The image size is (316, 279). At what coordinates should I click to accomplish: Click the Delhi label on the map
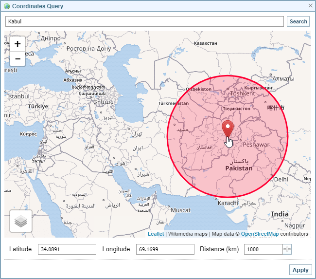point(281,179)
